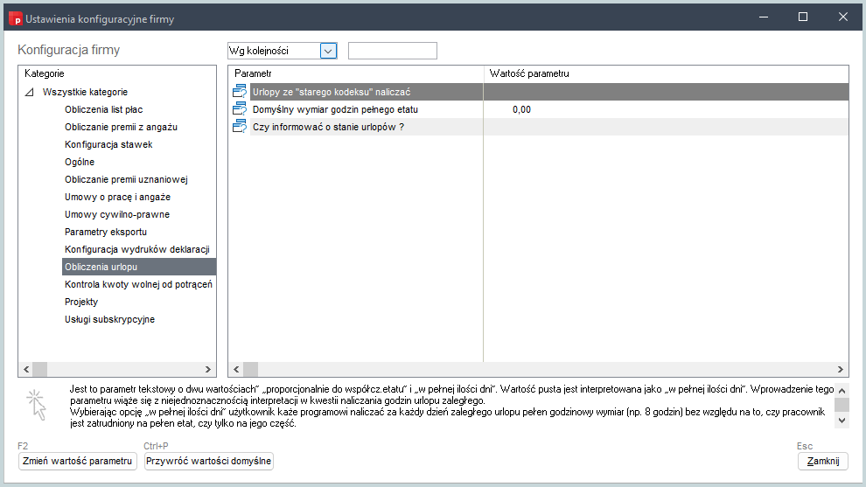Viewport: 866px width, 487px height.
Task: Click the Kategorie panel header
Action: (45, 73)
